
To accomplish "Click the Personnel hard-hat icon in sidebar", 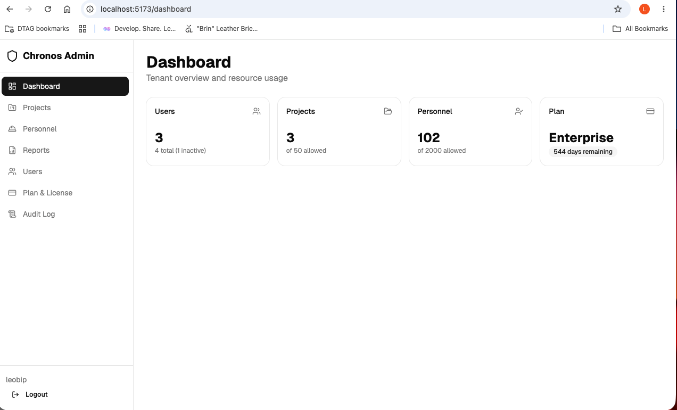I will [12, 129].
